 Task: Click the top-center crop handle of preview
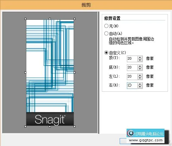(50, 19)
